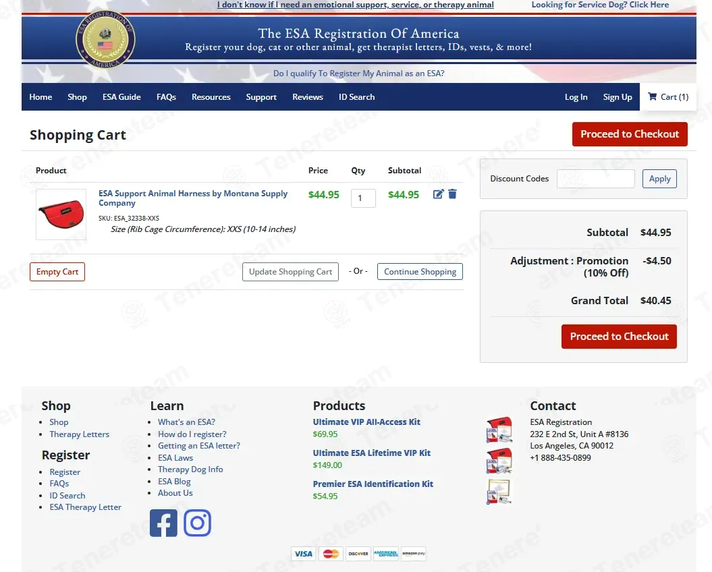Open the Resources menu item
The height and width of the screenshot is (572, 712).
[x=211, y=97]
